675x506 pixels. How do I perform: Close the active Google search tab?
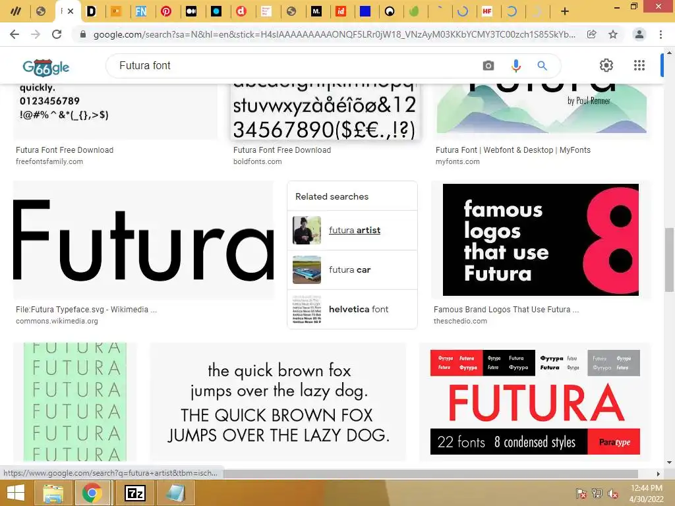point(71,11)
